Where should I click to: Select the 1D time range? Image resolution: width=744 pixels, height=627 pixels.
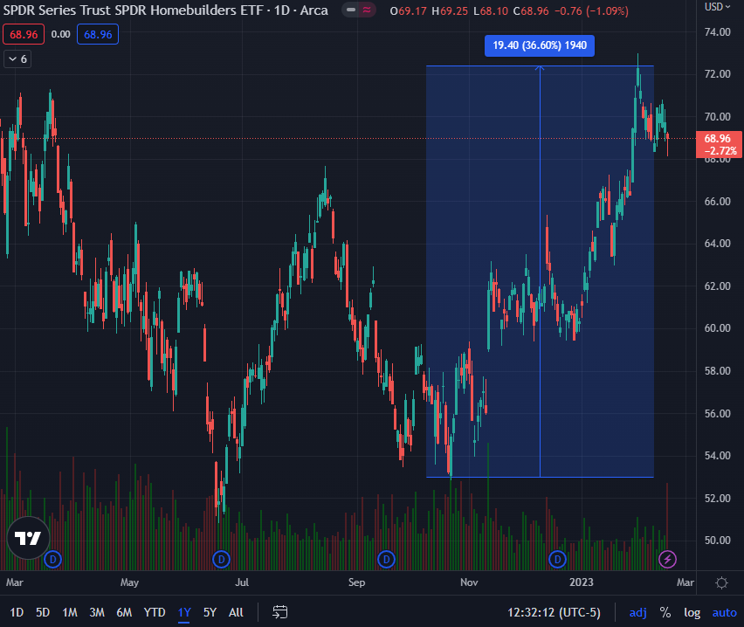pos(17,612)
